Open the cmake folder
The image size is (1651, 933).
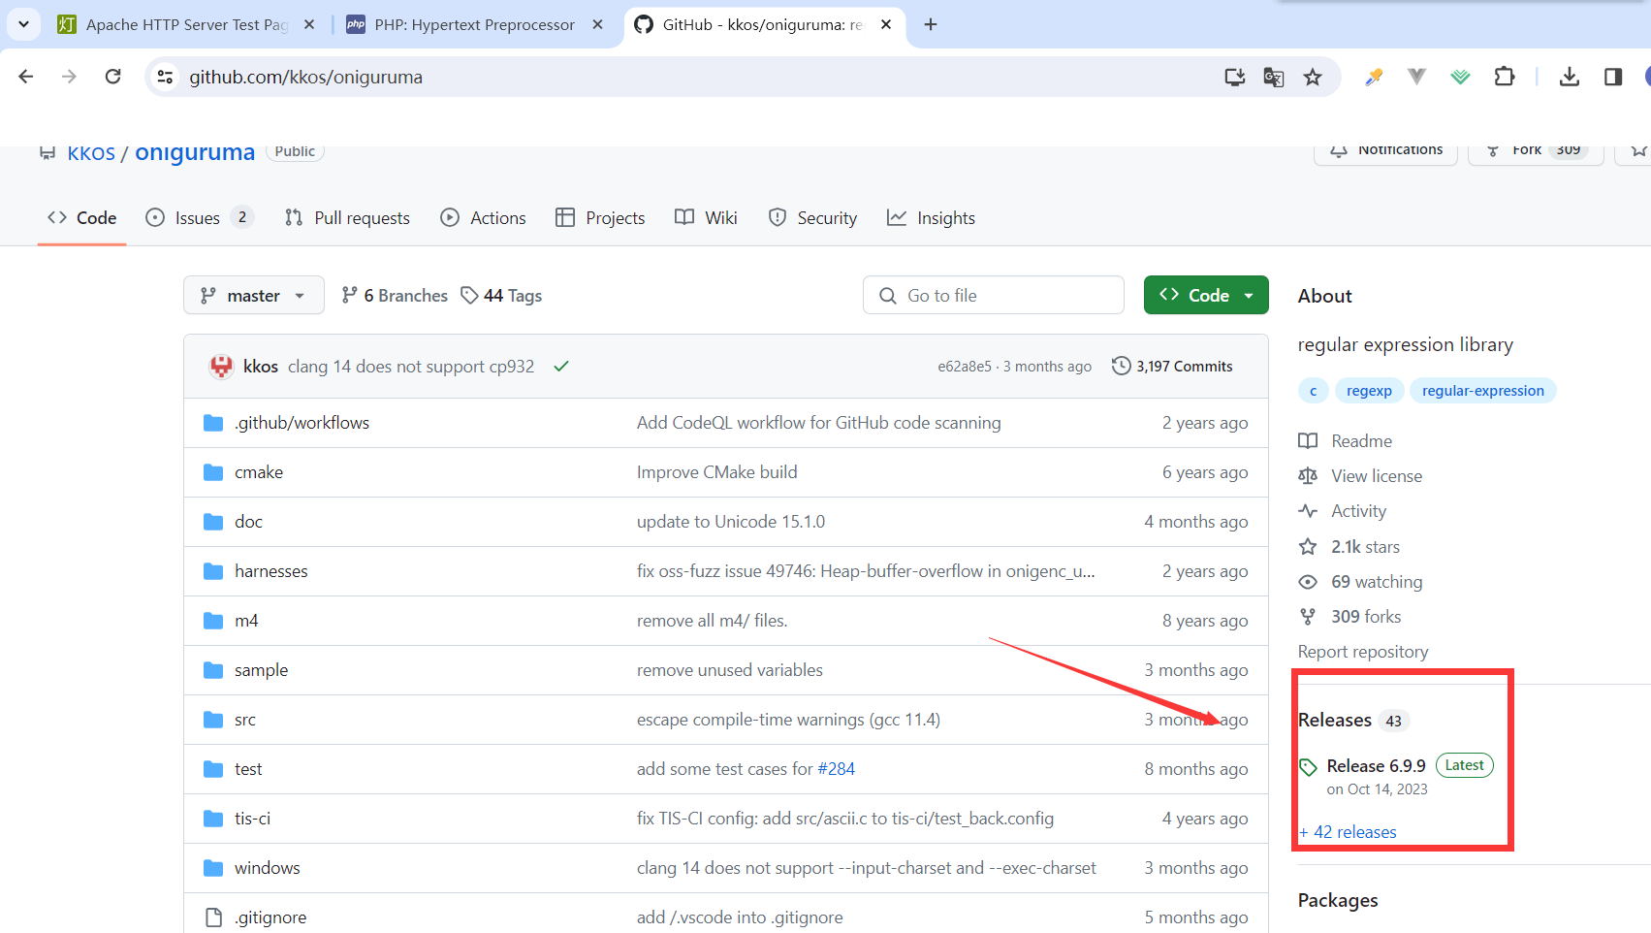pyautogui.click(x=259, y=472)
